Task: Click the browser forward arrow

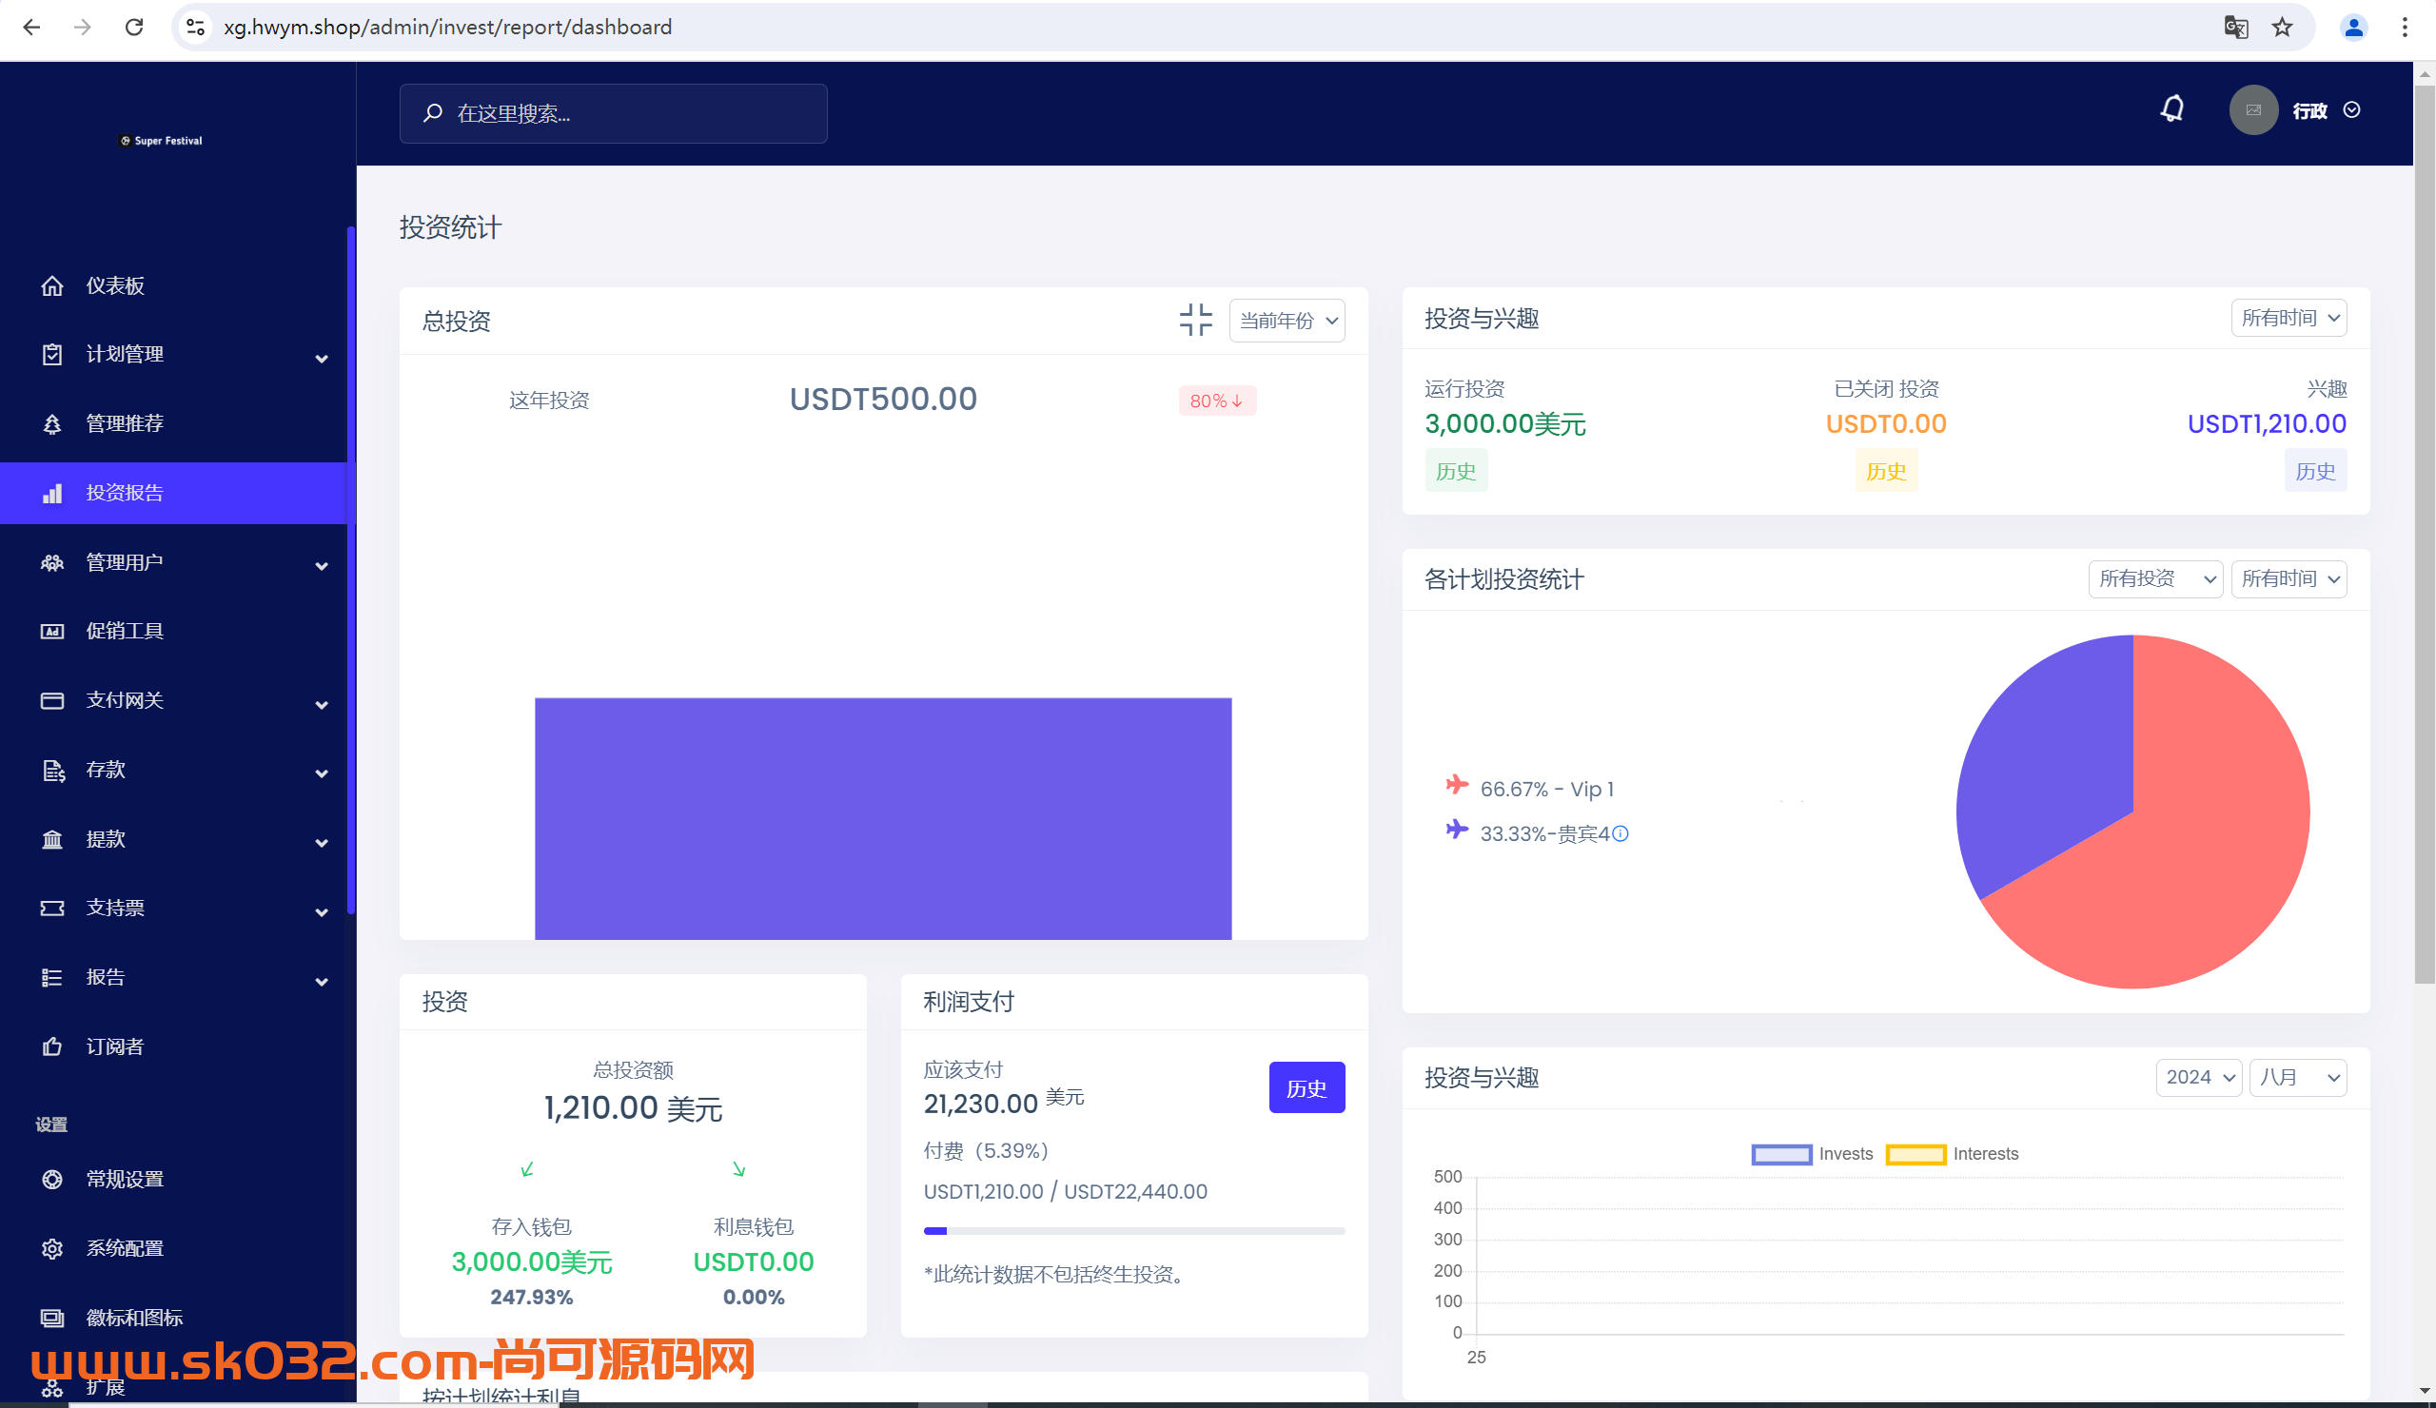Action: [82, 27]
